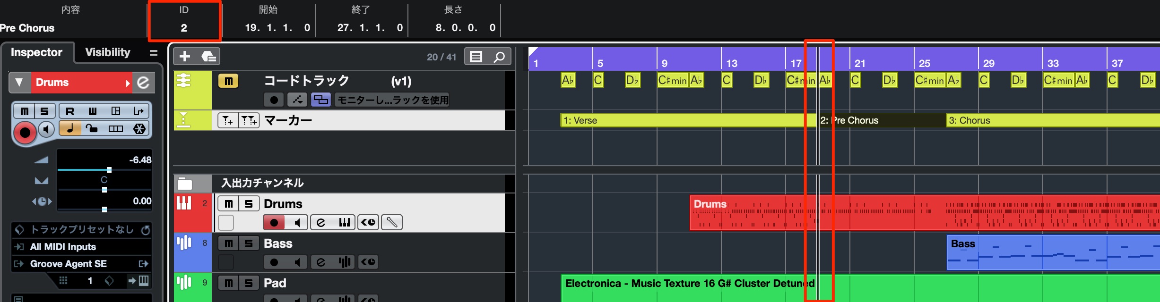Toggle Inspector musical timebase note button
The width and height of the screenshot is (1160, 302).
[x=70, y=128]
